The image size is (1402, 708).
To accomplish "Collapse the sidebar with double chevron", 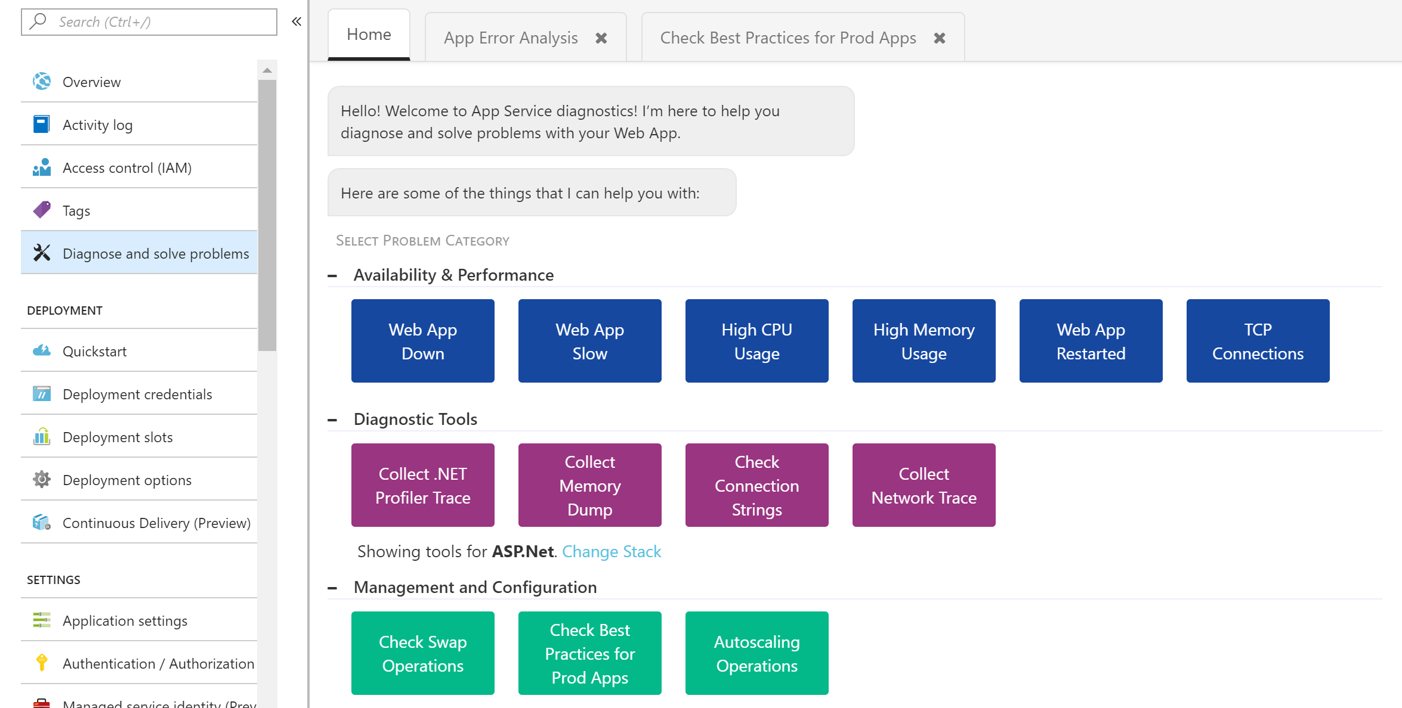I will [x=297, y=22].
